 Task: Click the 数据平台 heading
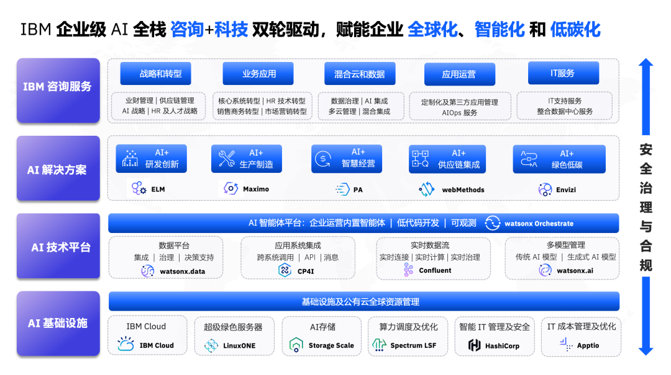click(174, 245)
